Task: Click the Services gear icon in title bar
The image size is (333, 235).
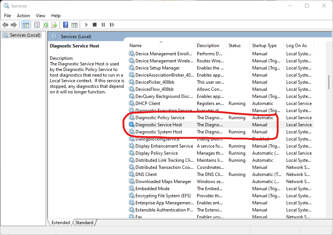Action: click(6, 6)
